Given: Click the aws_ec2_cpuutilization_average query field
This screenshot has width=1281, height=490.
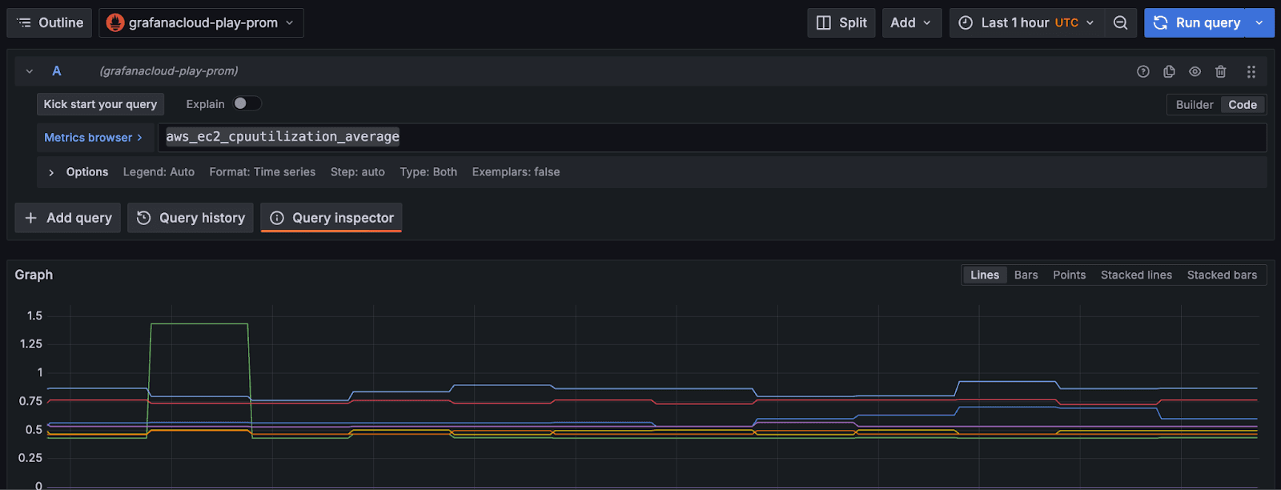Looking at the screenshot, I should [713, 138].
